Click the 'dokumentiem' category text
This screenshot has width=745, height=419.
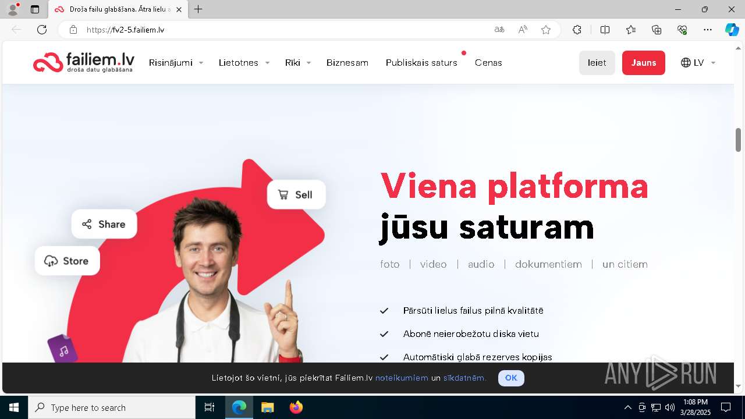pos(548,264)
